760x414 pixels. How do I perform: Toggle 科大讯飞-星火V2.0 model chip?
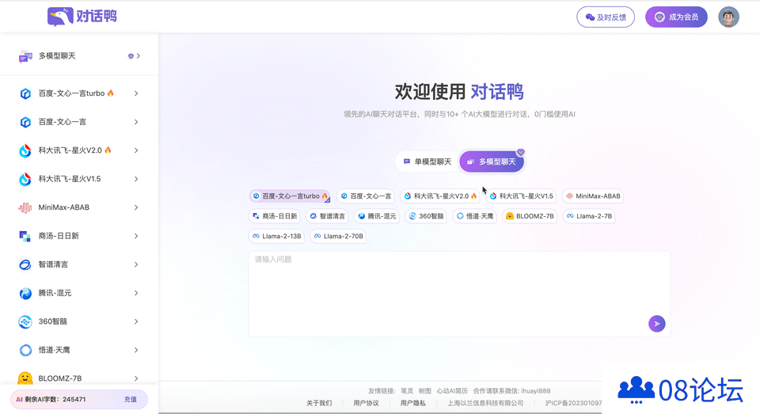440,196
